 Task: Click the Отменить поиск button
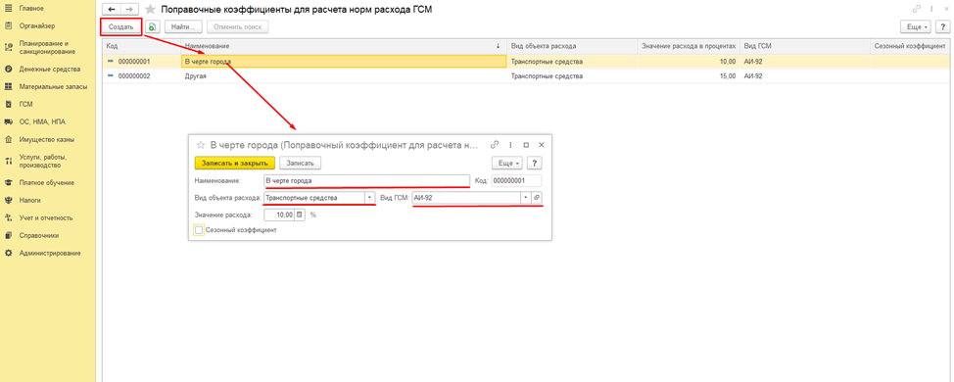point(237,26)
